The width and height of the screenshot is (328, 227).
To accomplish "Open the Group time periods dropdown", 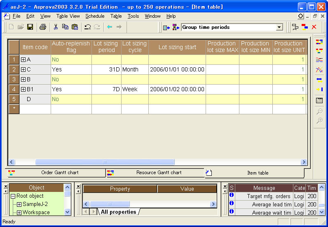I will click(x=279, y=27).
